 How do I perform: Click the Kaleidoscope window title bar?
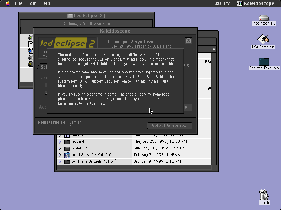[116, 31]
